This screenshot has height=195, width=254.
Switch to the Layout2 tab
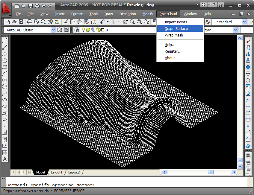pyautogui.click(x=74, y=172)
